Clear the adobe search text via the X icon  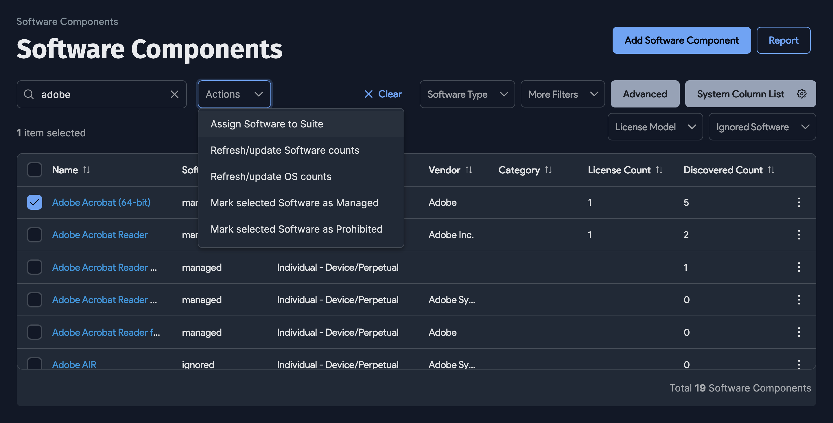tap(175, 94)
